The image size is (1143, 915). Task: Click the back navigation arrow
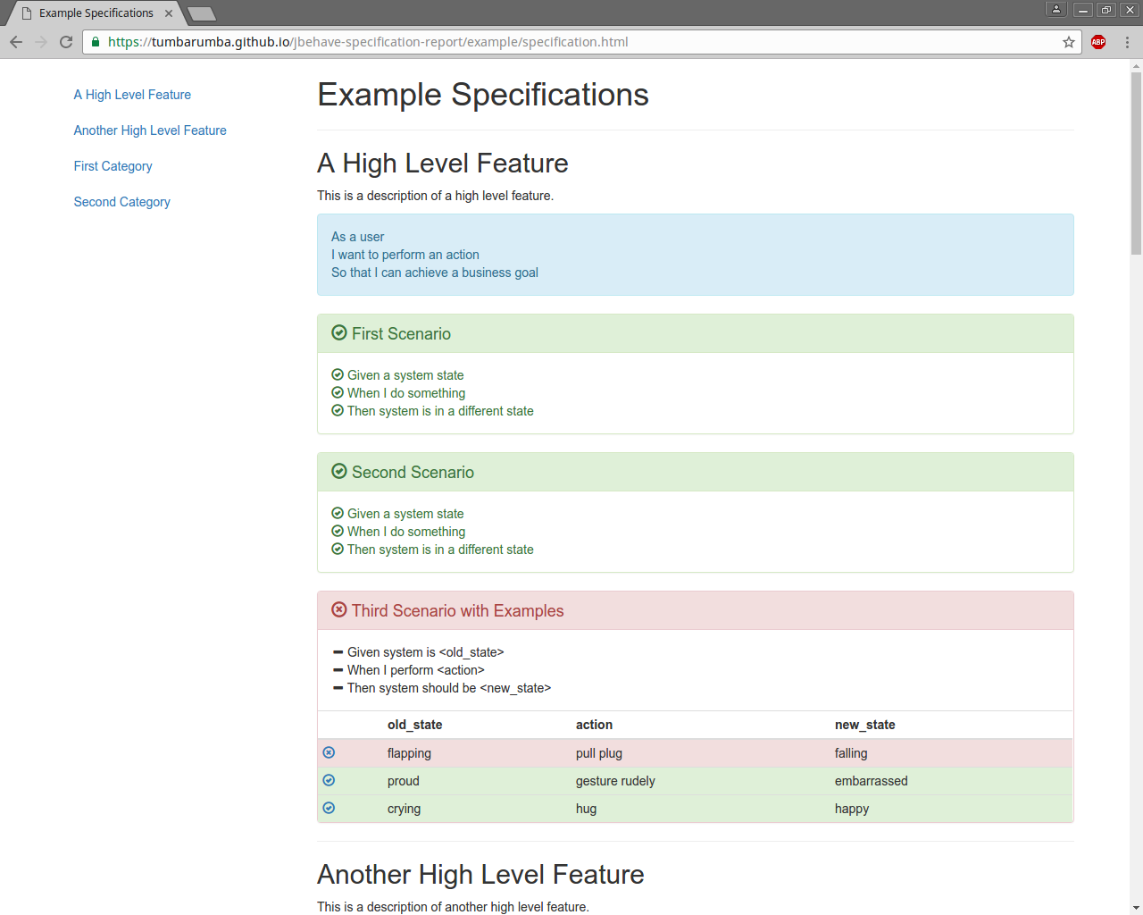(15, 42)
